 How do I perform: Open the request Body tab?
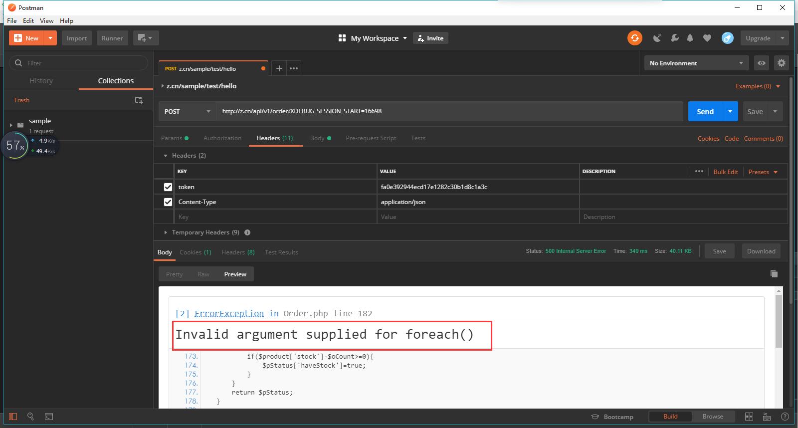point(320,138)
